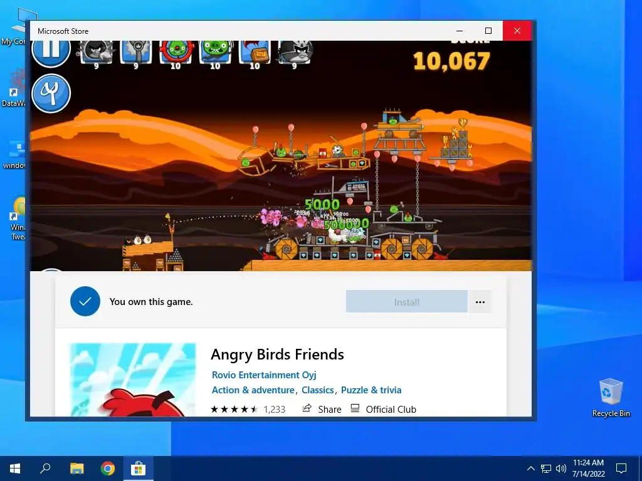Click the Angry Birds Friends app thumbnail
The width and height of the screenshot is (642, 481).
[133, 380]
